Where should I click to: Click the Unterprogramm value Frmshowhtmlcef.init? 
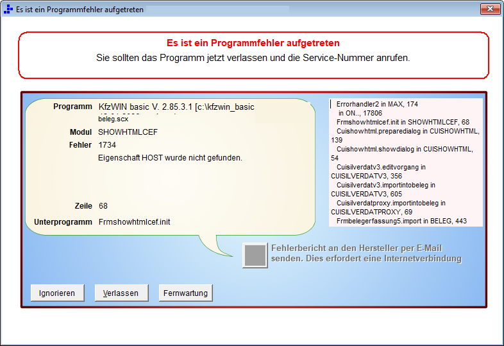pyautogui.click(x=135, y=221)
